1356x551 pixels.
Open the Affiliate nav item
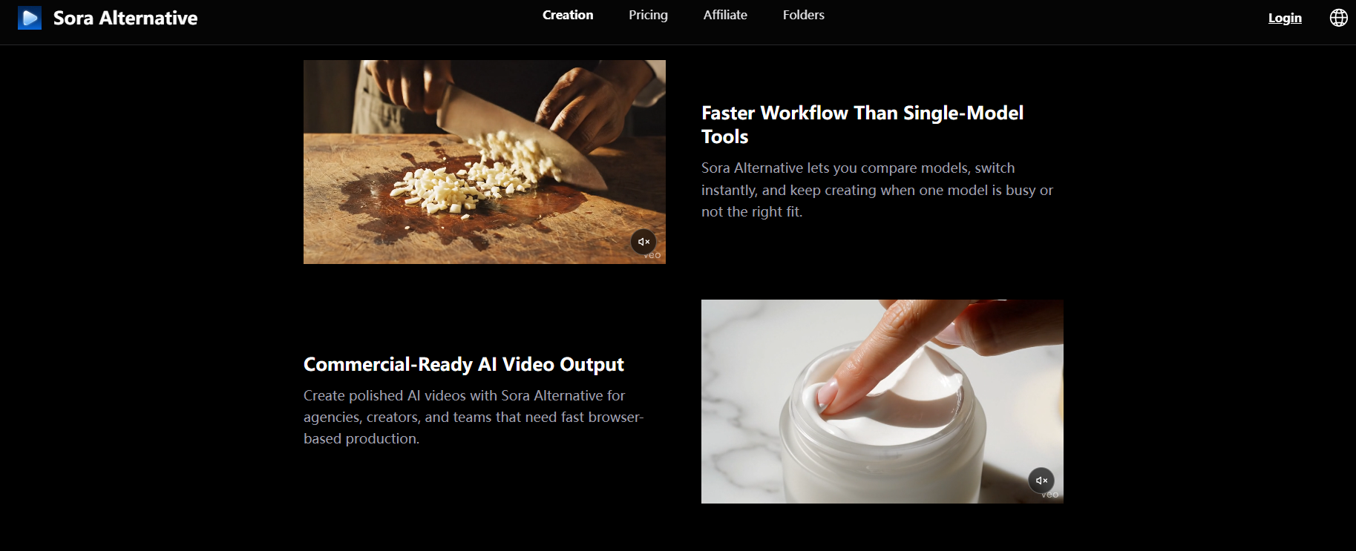[x=725, y=15]
